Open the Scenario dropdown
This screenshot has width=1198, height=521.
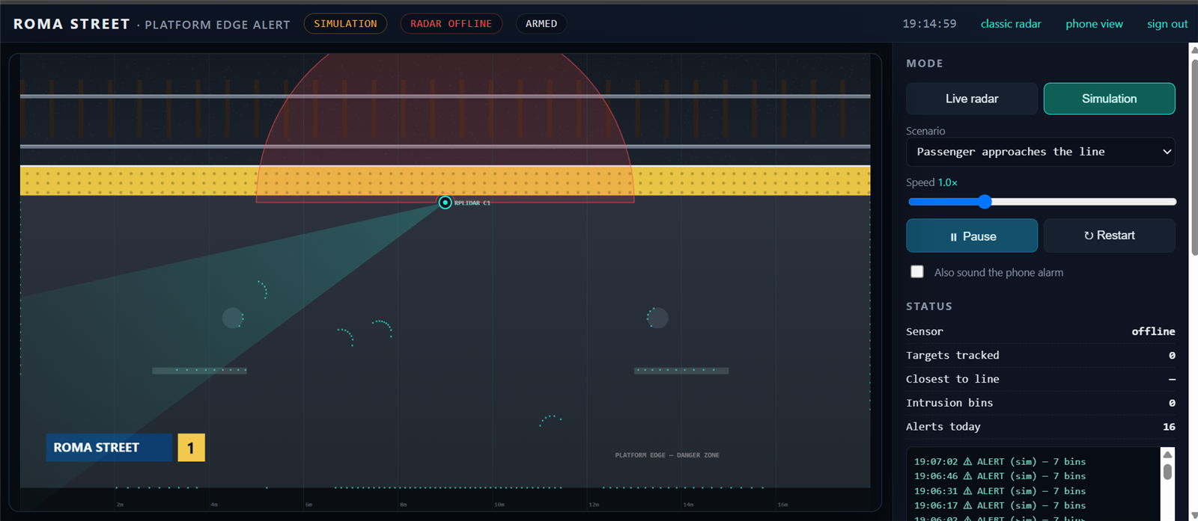pos(1040,152)
